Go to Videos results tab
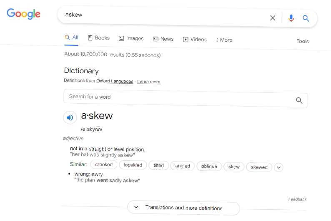Screen dimensions: 331x221 195,40
